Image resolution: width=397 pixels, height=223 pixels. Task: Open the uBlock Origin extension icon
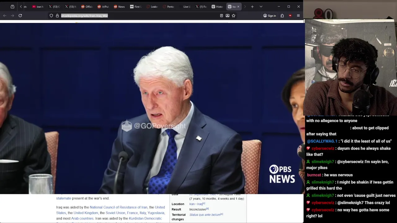click(x=290, y=15)
